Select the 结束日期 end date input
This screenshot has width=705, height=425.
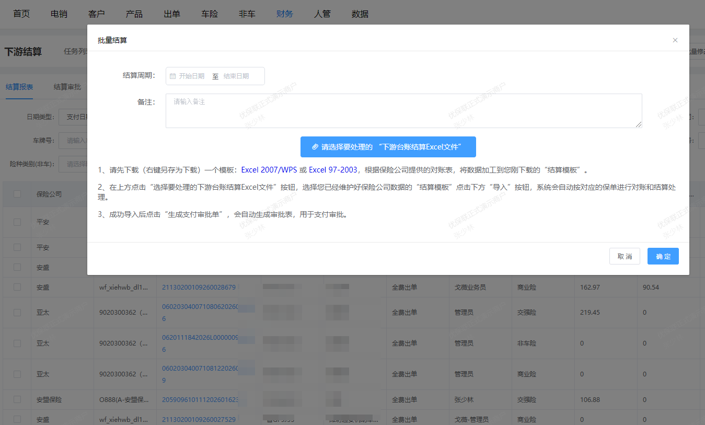237,76
